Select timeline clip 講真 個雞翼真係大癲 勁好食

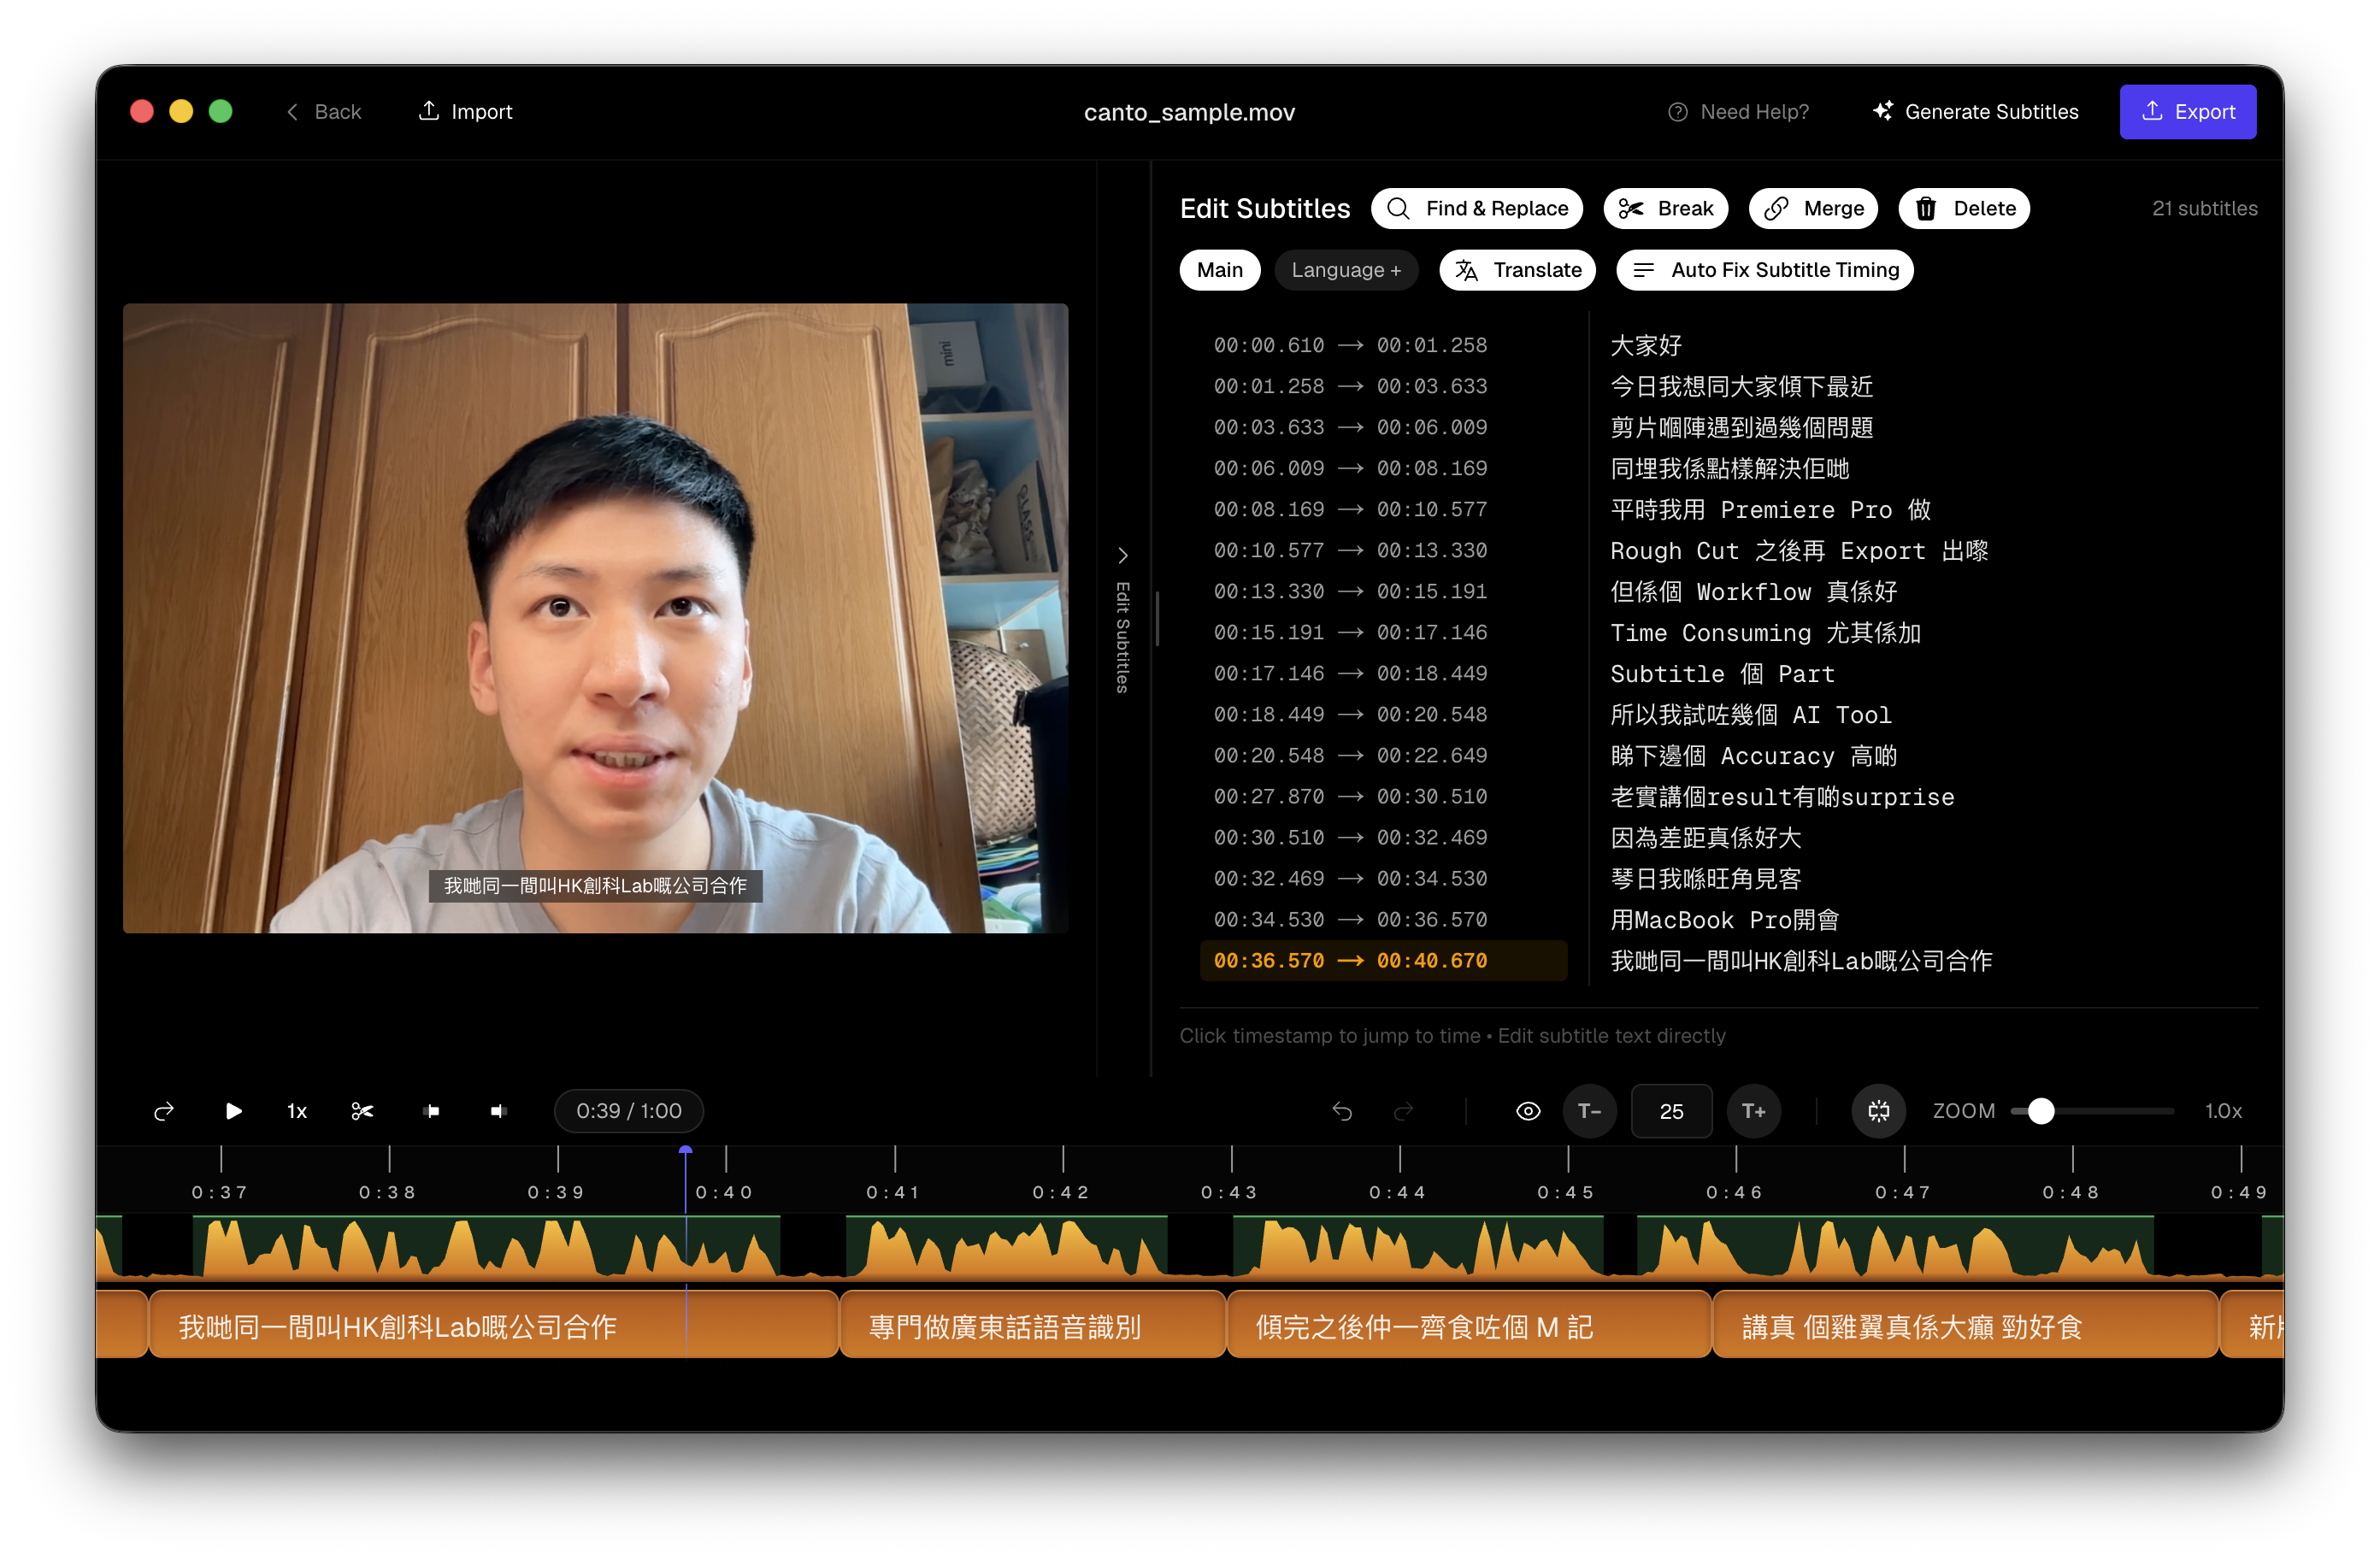click(x=1966, y=1325)
